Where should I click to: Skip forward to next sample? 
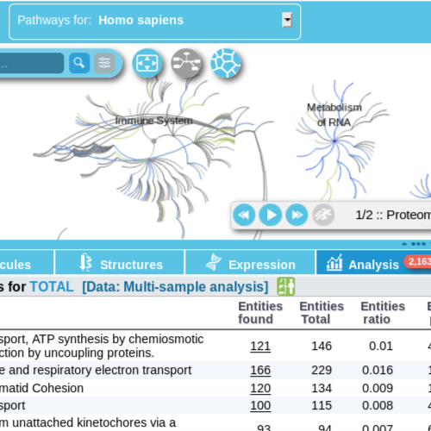pyautogui.click(x=297, y=215)
